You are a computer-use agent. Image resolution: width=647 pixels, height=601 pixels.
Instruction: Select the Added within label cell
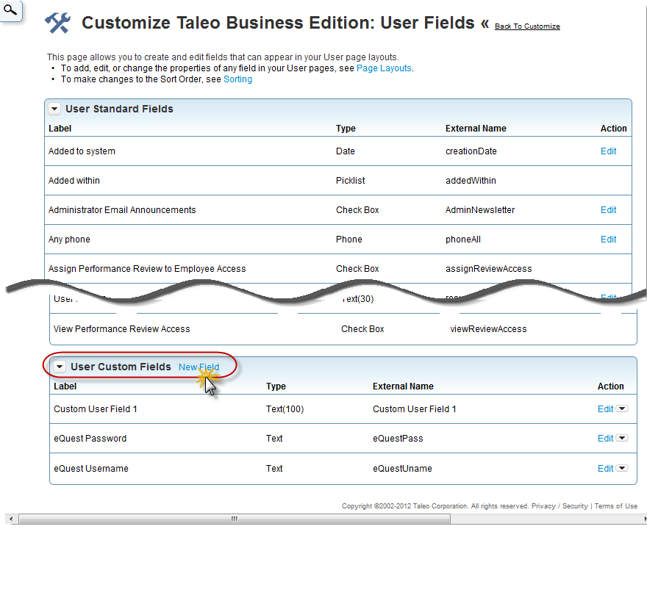click(x=74, y=181)
